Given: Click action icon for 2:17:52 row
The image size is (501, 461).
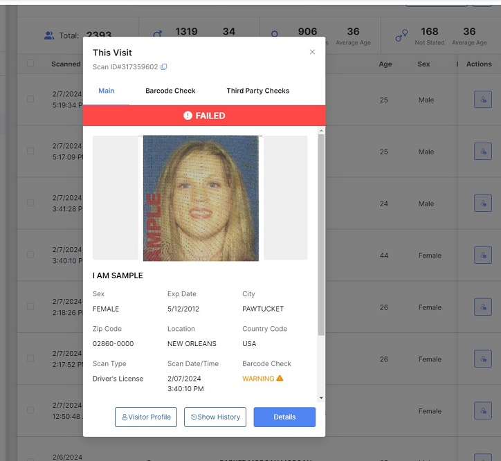Looking at the screenshot, I should tap(483, 359).
